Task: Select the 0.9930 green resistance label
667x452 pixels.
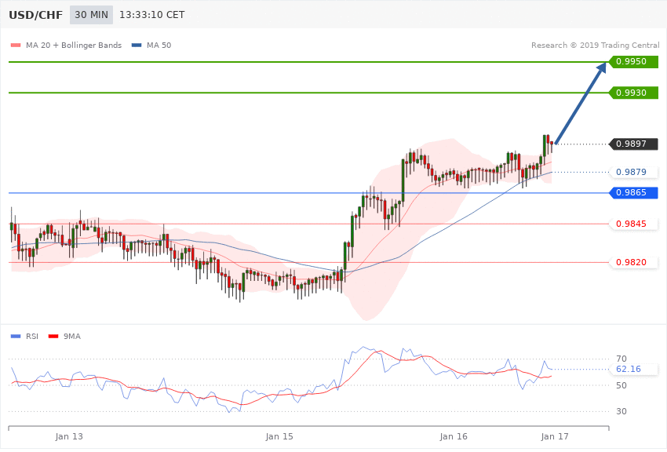Action: point(634,93)
